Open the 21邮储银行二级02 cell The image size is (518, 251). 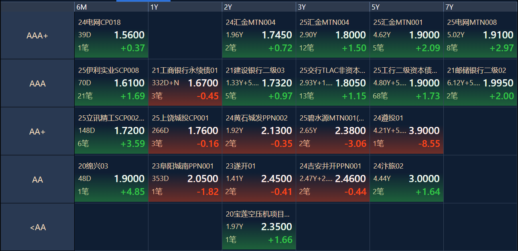[480, 83]
